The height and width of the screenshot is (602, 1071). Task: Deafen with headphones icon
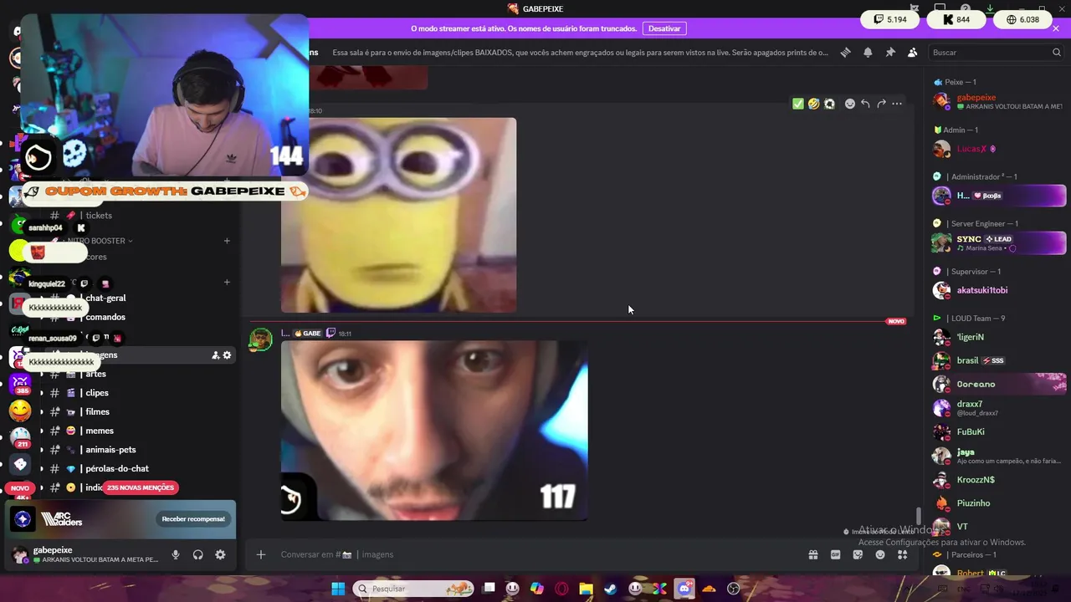[198, 554]
